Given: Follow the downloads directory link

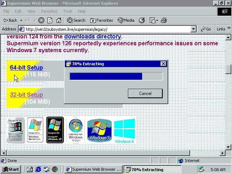Looking at the screenshot, I should [x=93, y=36].
